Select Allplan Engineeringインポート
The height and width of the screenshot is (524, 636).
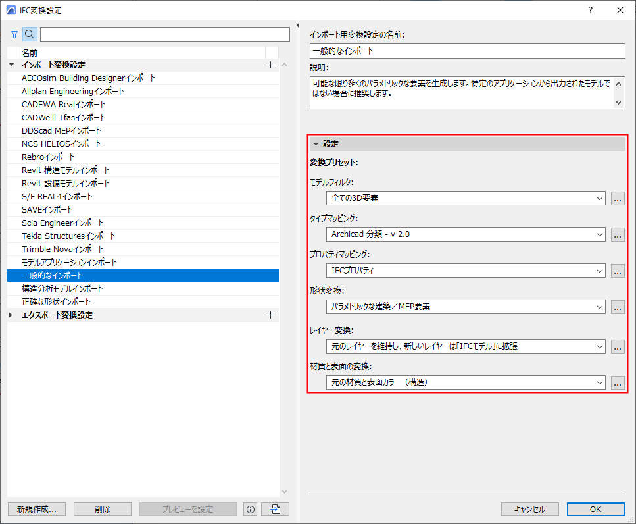pyautogui.click(x=143, y=92)
